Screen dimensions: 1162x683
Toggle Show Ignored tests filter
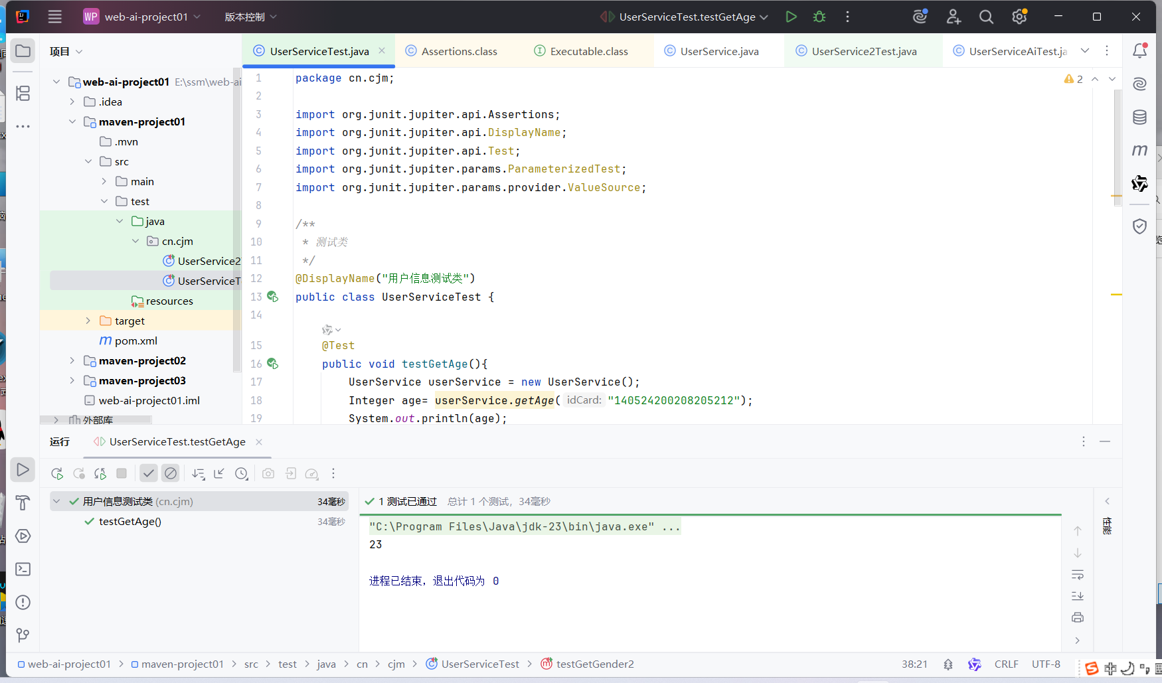click(x=171, y=473)
